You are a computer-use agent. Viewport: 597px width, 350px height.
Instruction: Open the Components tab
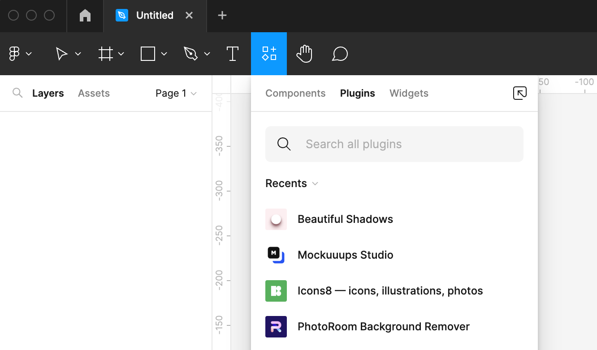pyautogui.click(x=295, y=93)
